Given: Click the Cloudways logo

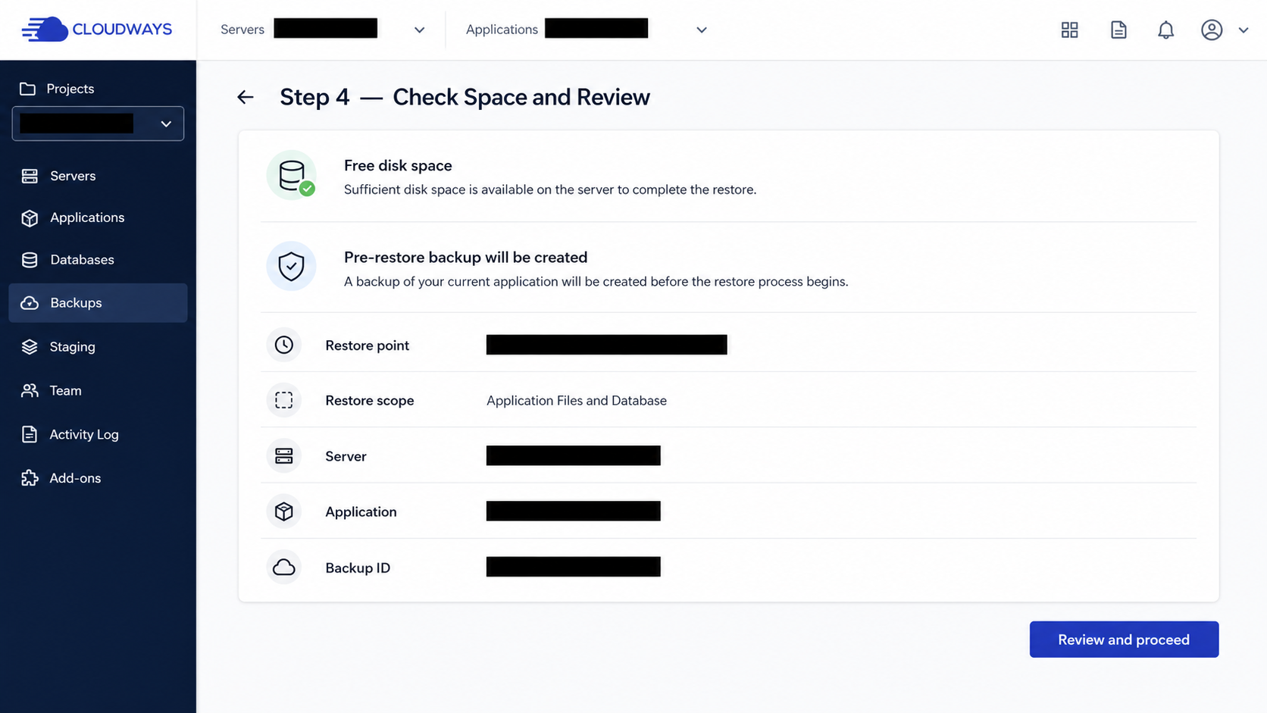Looking at the screenshot, I should coord(97,30).
